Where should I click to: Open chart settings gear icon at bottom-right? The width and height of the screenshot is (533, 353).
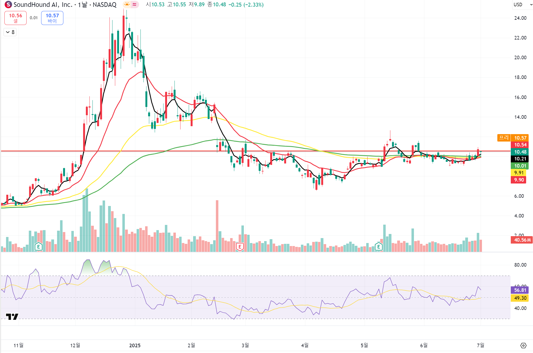(x=523, y=345)
